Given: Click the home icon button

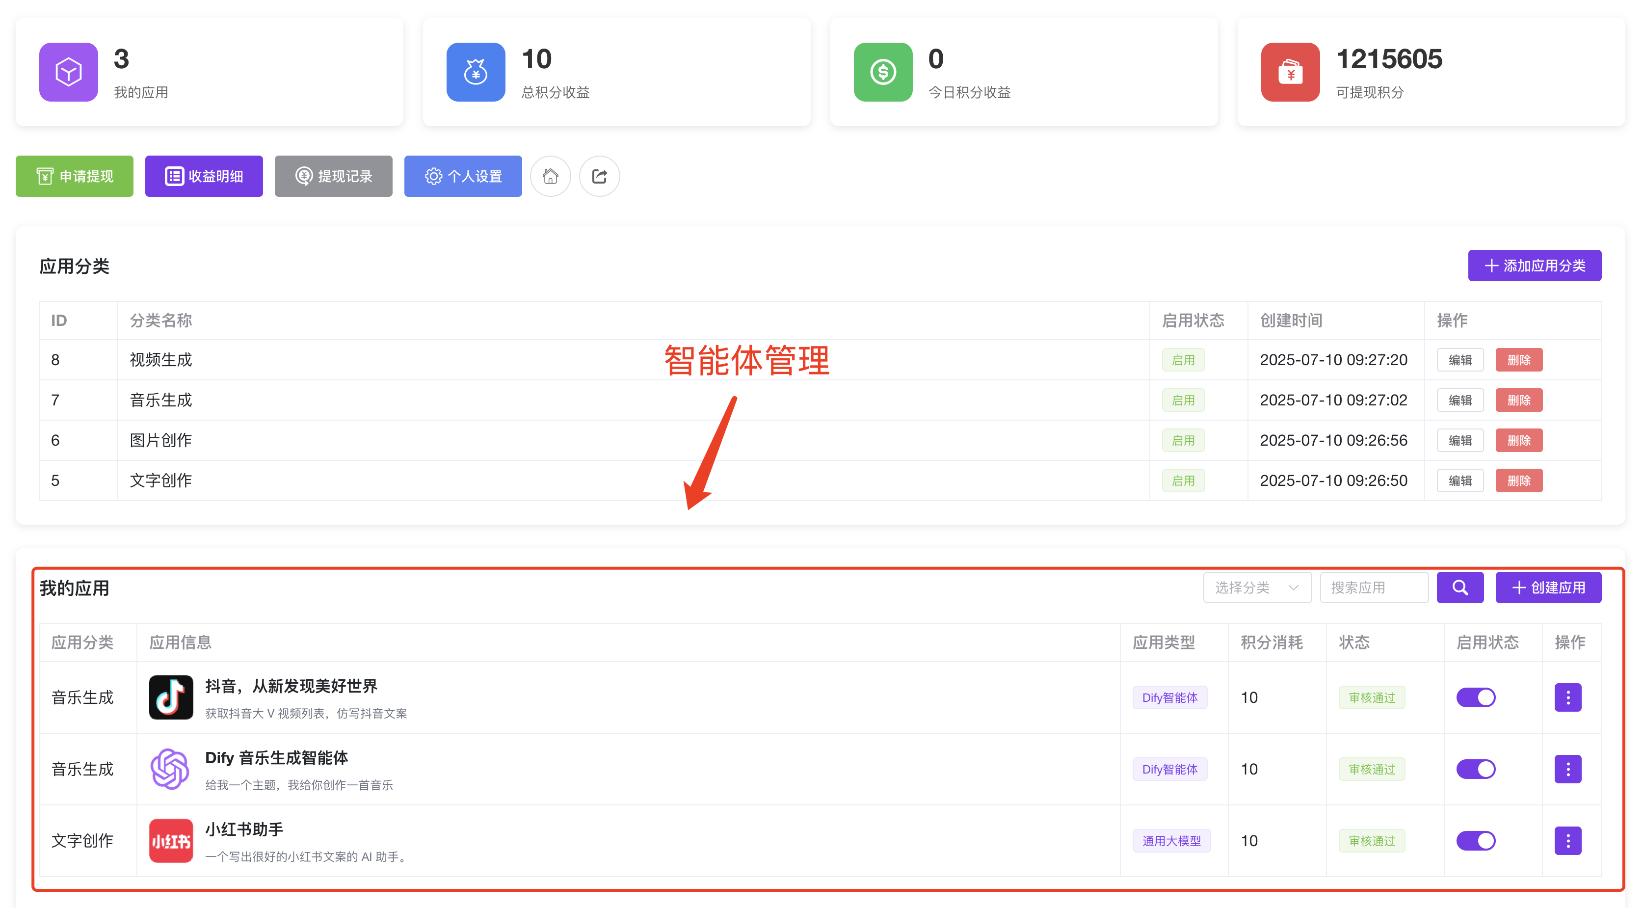Looking at the screenshot, I should pyautogui.click(x=550, y=176).
